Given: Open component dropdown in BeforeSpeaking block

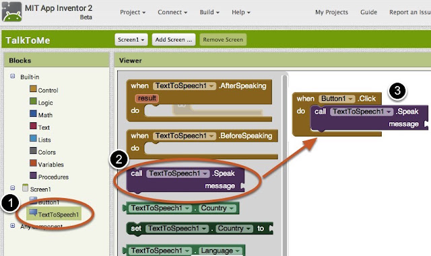Looking at the screenshot, I should [x=185, y=136].
